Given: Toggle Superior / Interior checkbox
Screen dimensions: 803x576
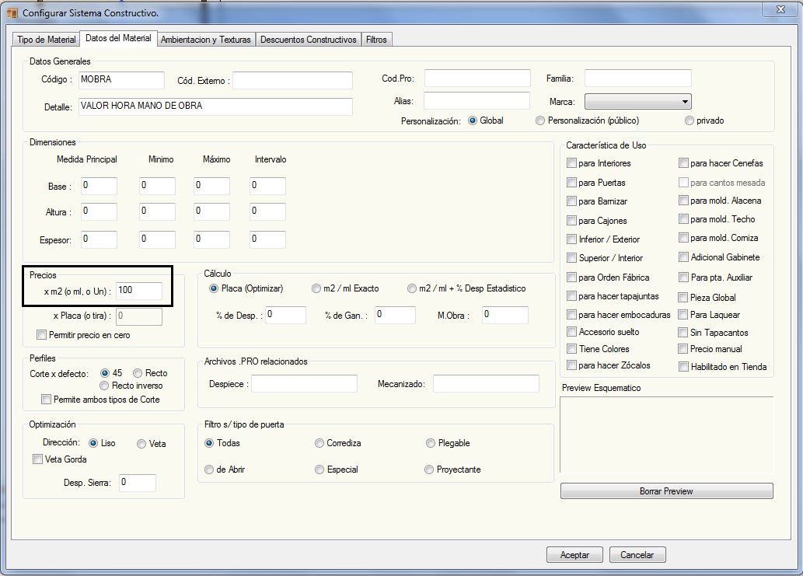Looking at the screenshot, I should (x=571, y=257).
